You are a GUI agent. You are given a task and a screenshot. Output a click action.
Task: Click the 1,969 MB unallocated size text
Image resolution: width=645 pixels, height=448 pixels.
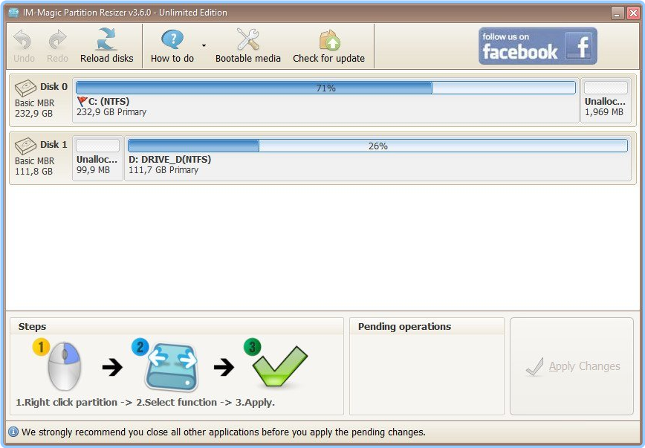click(604, 112)
